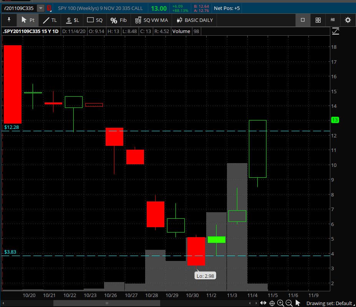Expand the symbol selector dropdown arrow
Screen dimensions: 356x307
[x=40, y=8]
